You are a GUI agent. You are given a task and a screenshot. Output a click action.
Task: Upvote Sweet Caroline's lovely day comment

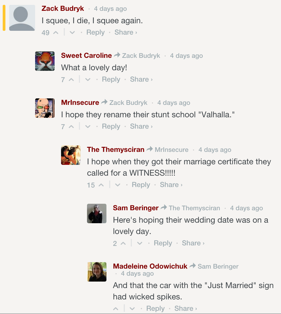coord(71,80)
